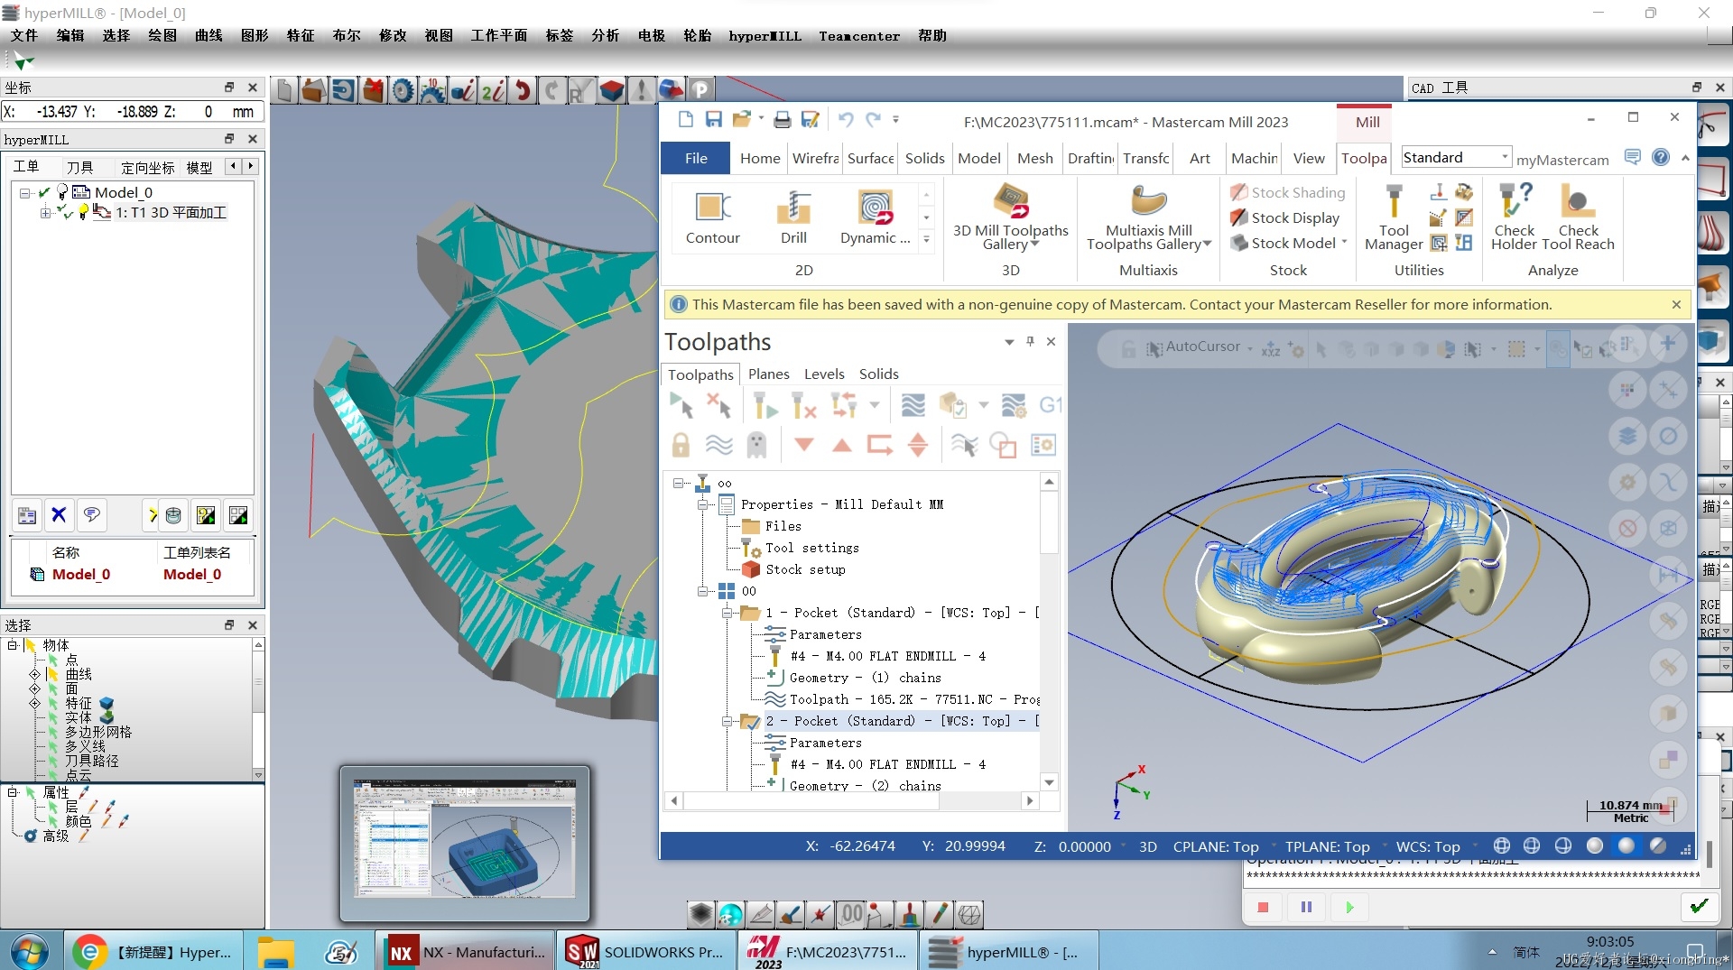1733x970 pixels.
Task: Open the Mastercam File tab
Action: 696,158
